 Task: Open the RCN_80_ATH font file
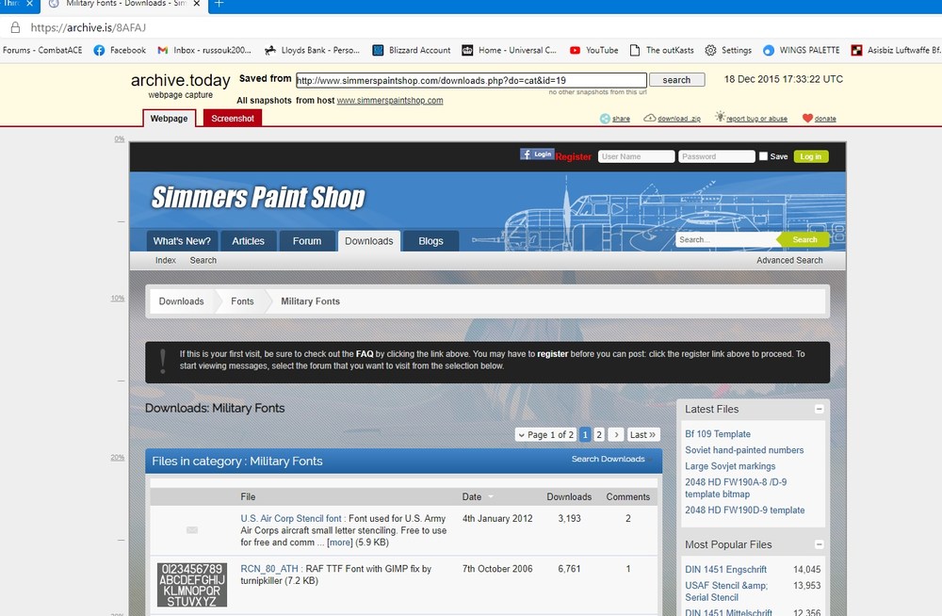click(269, 569)
